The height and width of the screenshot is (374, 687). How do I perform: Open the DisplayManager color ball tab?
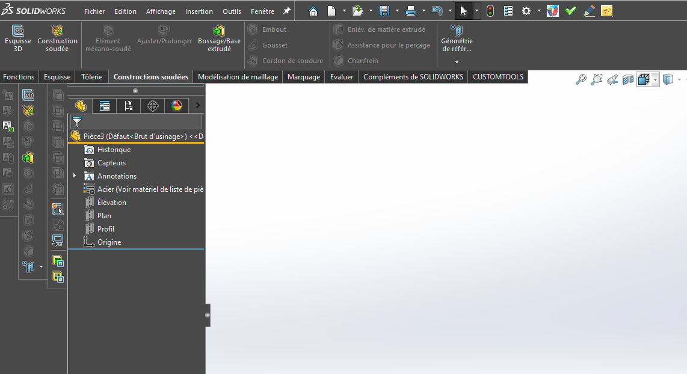click(x=176, y=106)
